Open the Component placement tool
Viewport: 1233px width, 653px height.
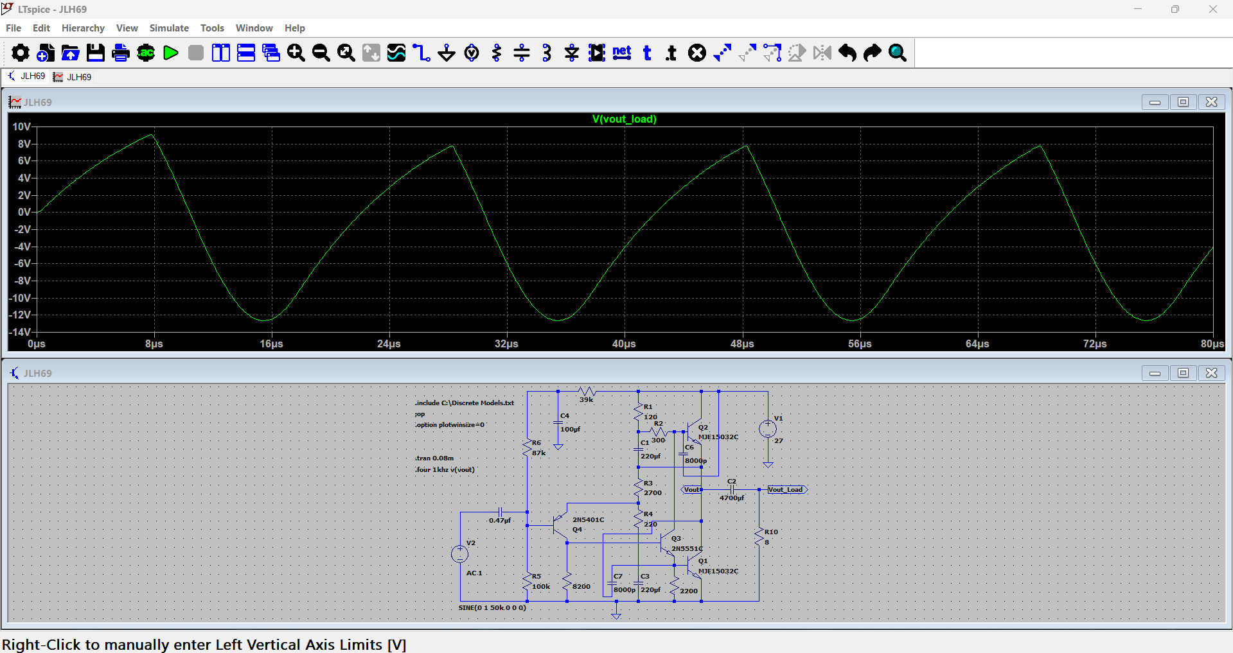coord(597,53)
